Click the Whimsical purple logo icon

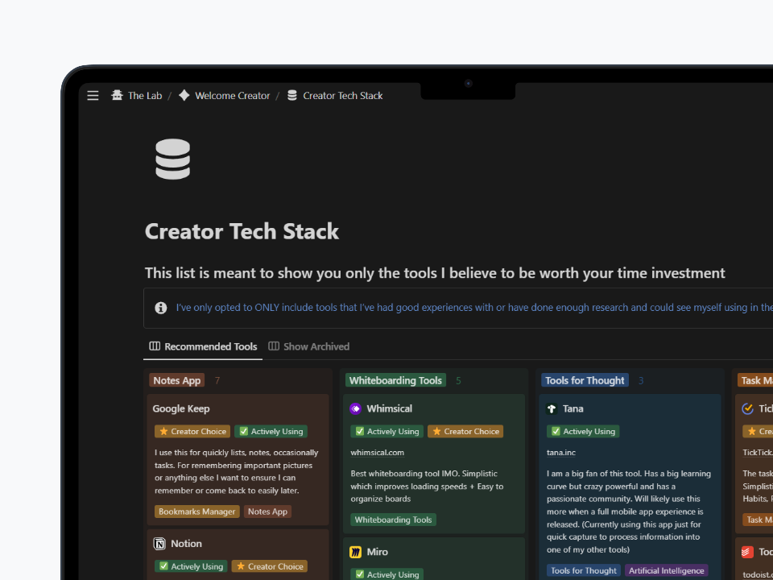(x=355, y=408)
